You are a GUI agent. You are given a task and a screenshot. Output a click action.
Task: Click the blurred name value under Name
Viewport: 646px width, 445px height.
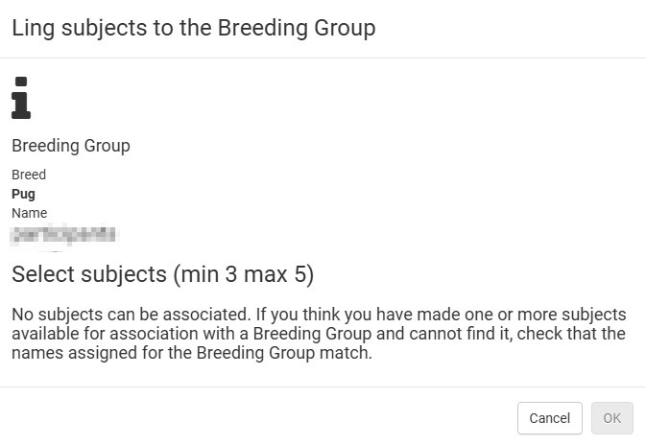pyautogui.click(x=63, y=233)
